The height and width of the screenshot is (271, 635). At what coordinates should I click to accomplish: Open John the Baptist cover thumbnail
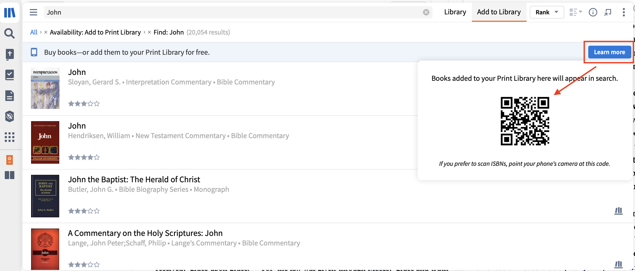click(45, 196)
